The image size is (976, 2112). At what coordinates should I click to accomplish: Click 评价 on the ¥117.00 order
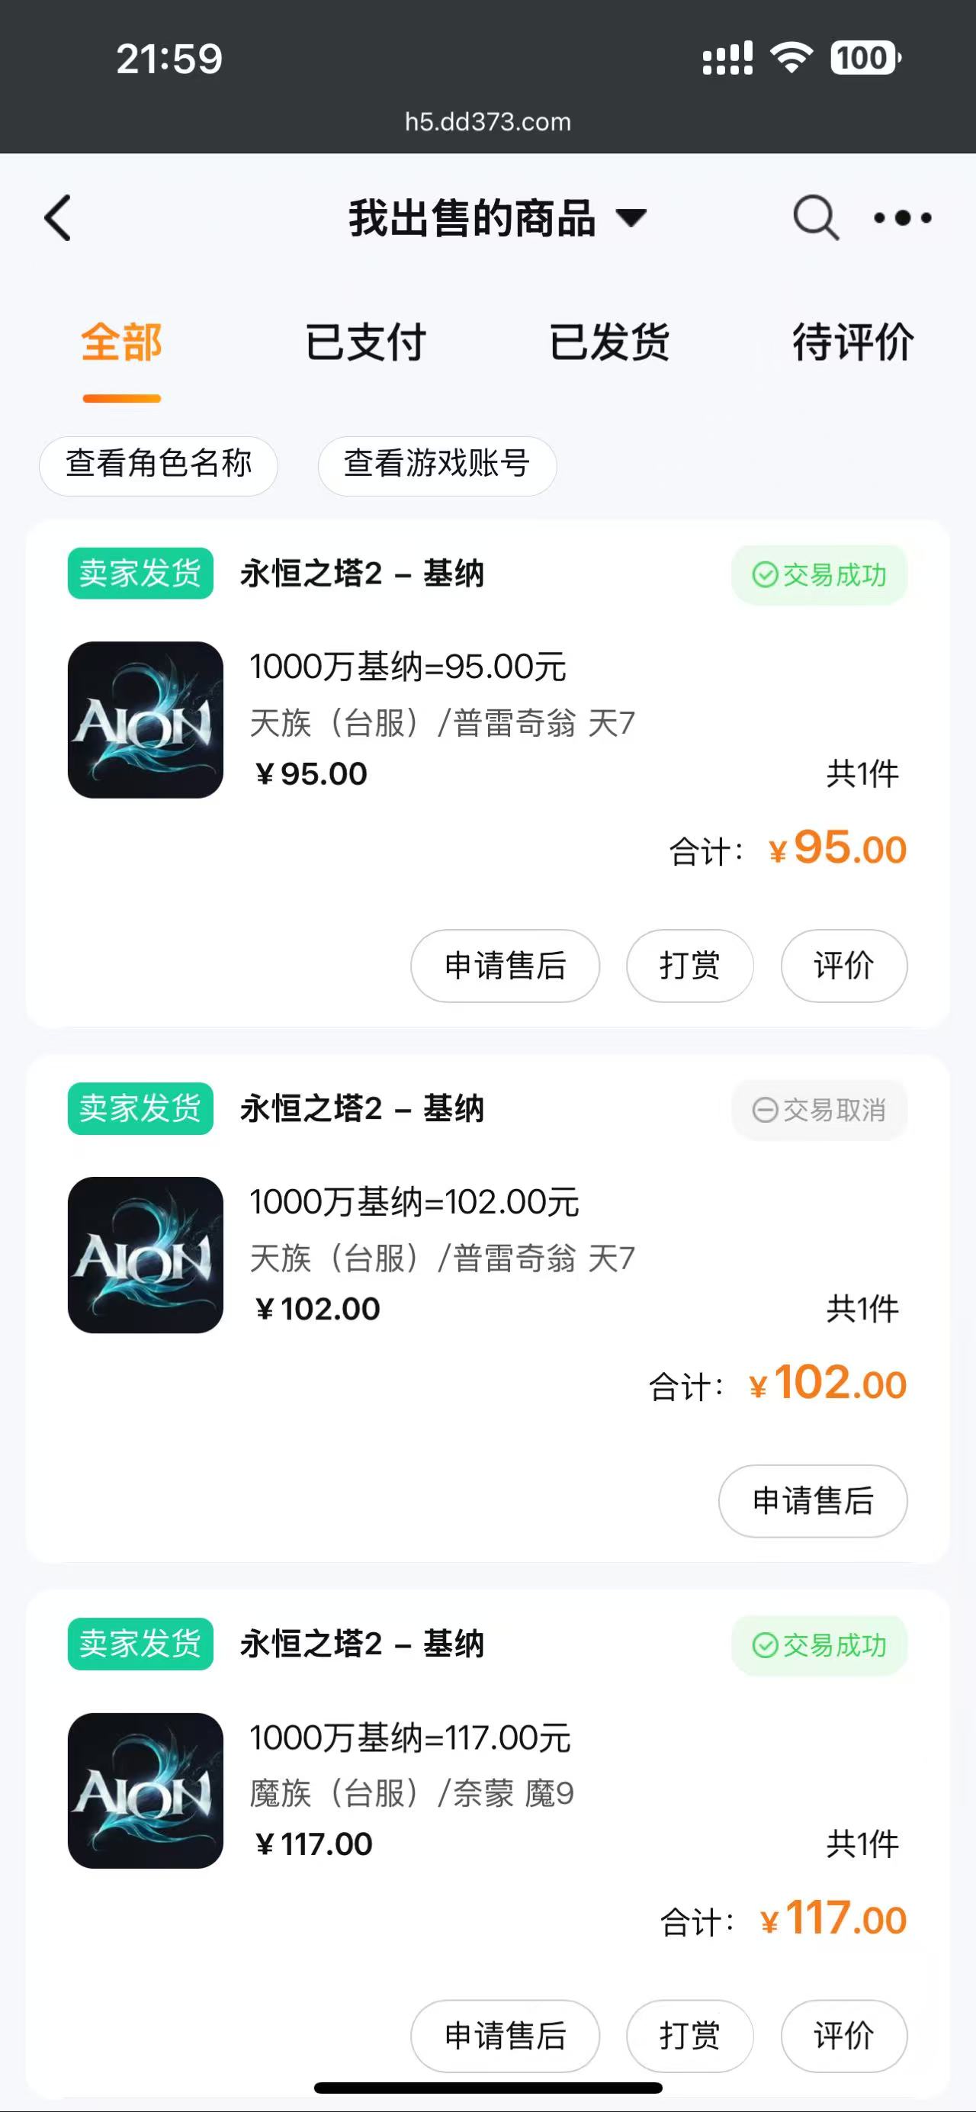(843, 2036)
